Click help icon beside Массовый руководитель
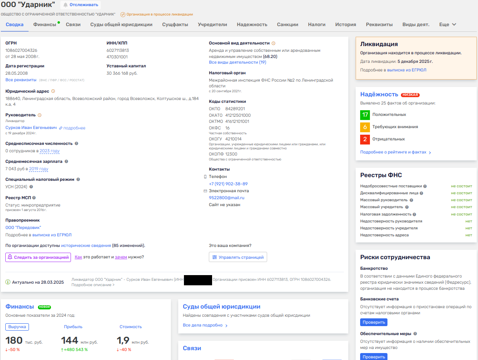 411,200
